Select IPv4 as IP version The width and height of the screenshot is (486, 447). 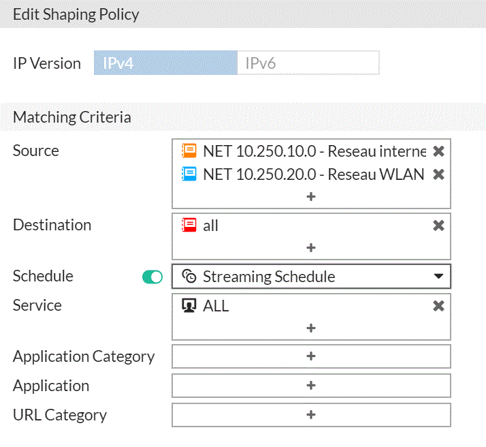pos(165,63)
